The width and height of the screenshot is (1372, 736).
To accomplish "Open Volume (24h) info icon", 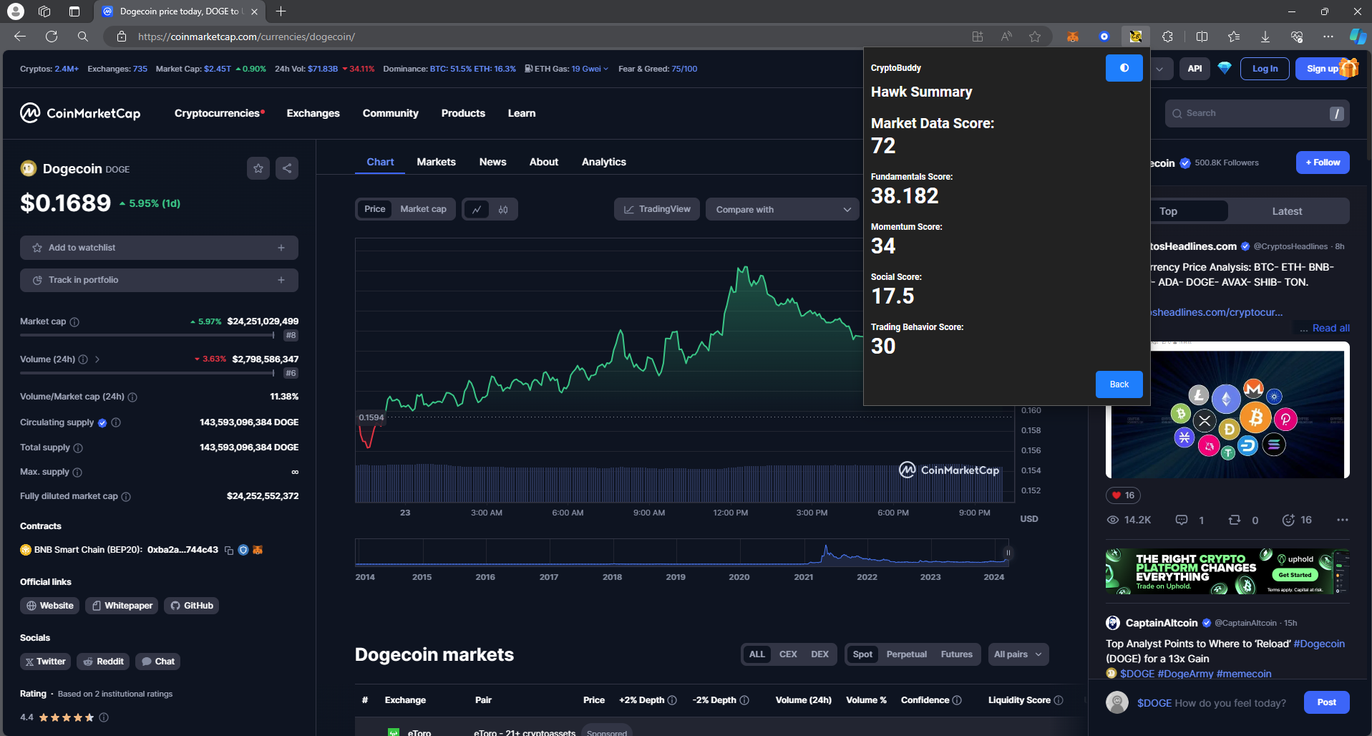I will click(83, 359).
